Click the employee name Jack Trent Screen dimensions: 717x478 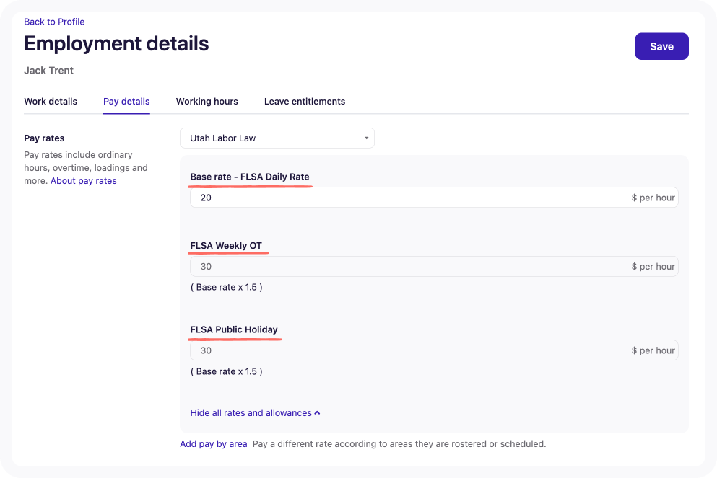click(x=48, y=70)
